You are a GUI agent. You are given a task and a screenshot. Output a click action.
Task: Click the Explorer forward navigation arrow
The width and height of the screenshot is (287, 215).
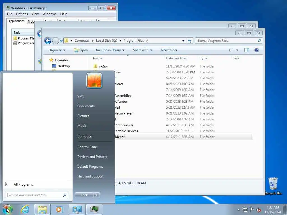(x=55, y=41)
